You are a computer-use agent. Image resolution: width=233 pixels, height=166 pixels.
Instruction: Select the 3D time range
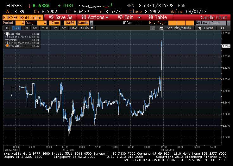click(x=16, y=28)
